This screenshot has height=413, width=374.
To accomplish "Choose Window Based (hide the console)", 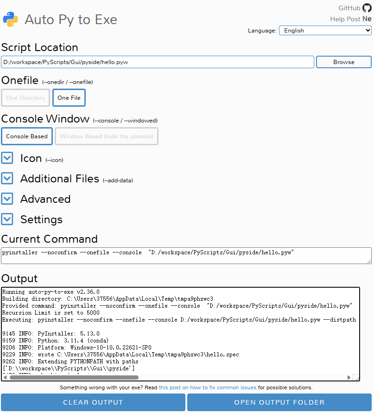I will click(107, 136).
